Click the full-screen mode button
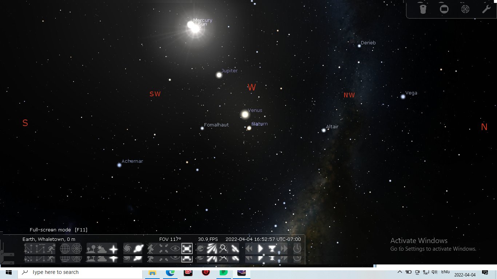The image size is (497, 279). tap(187, 249)
